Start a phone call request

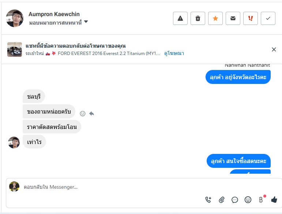(208, 200)
